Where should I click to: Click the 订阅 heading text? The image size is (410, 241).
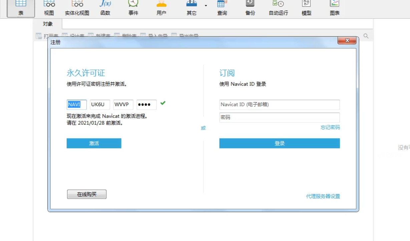(227, 73)
